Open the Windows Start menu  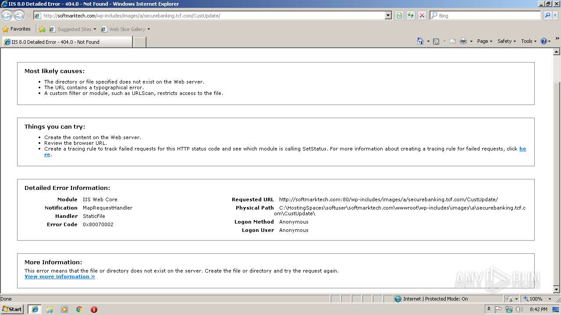click(12, 309)
